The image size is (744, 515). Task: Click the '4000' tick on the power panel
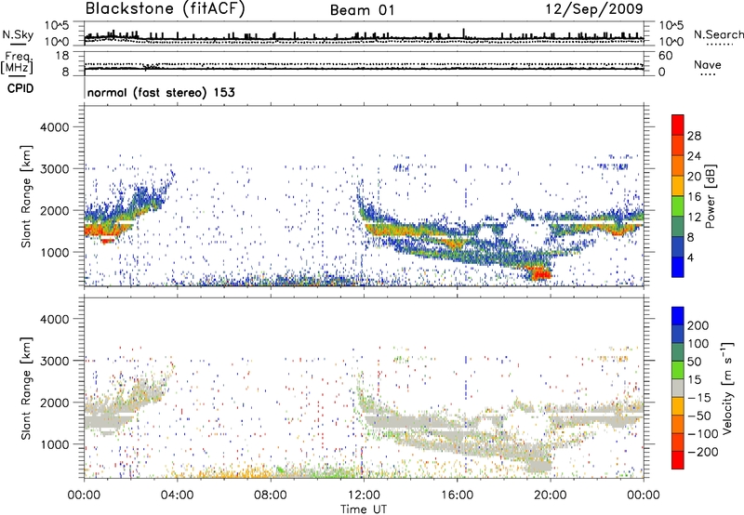[x=54, y=127]
